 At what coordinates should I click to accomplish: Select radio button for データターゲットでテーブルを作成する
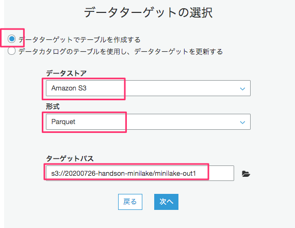point(12,39)
